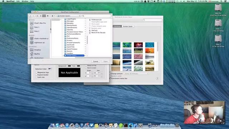Open Mac Pro drive on desktop
This screenshot has height=129, width=229.
[x=218, y=8]
